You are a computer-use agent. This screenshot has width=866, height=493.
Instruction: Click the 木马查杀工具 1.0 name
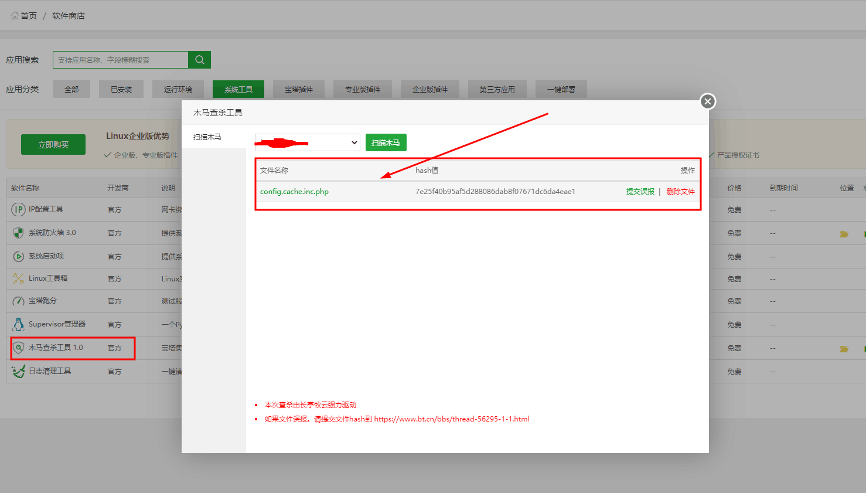point(56,348)
